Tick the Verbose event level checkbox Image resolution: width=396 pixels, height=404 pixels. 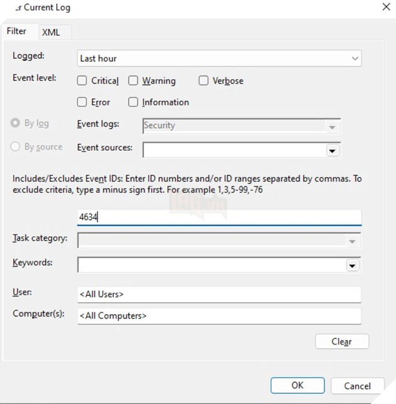204,80
